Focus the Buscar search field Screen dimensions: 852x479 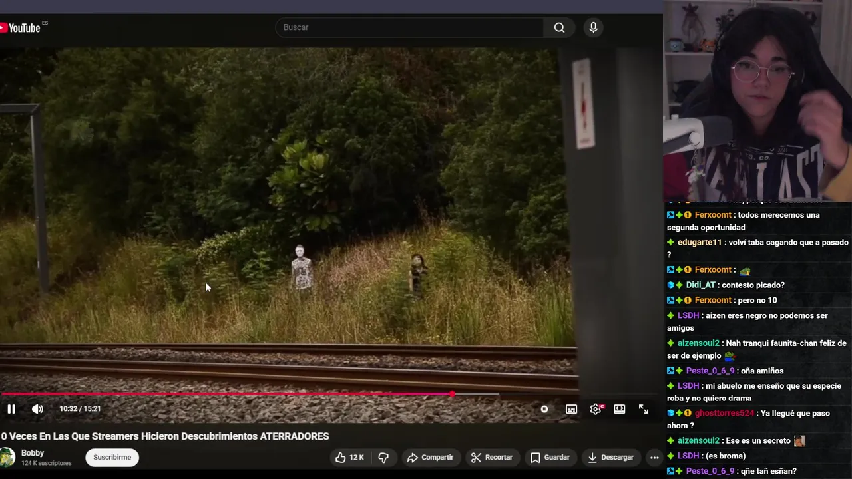coord(409,27)
